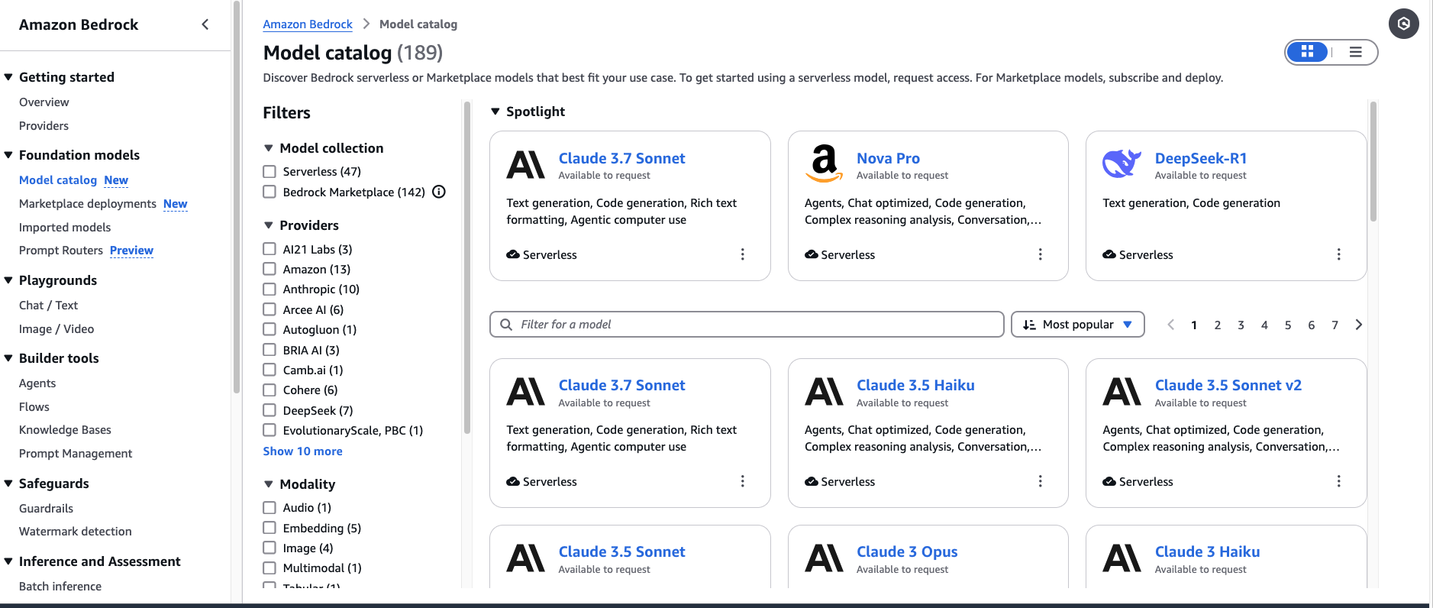Click the Amazon logo on Nova Pro
This screenshot has width=1433, height=608.
pos(824,163)
